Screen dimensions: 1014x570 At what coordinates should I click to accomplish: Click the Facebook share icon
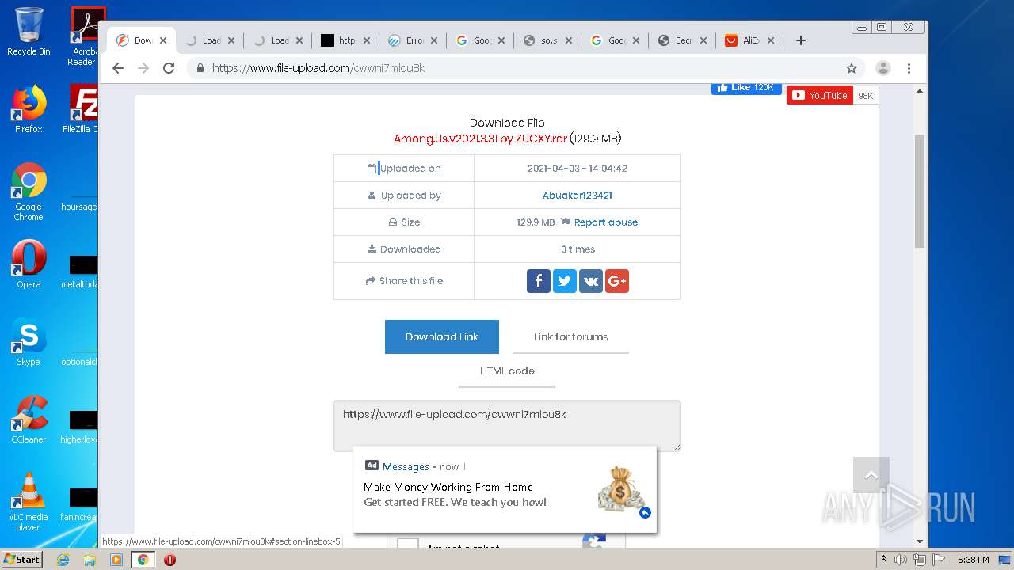point(539,281)
